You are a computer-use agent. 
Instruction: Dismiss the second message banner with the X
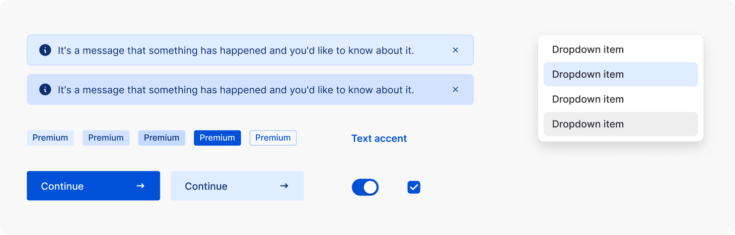455,90
